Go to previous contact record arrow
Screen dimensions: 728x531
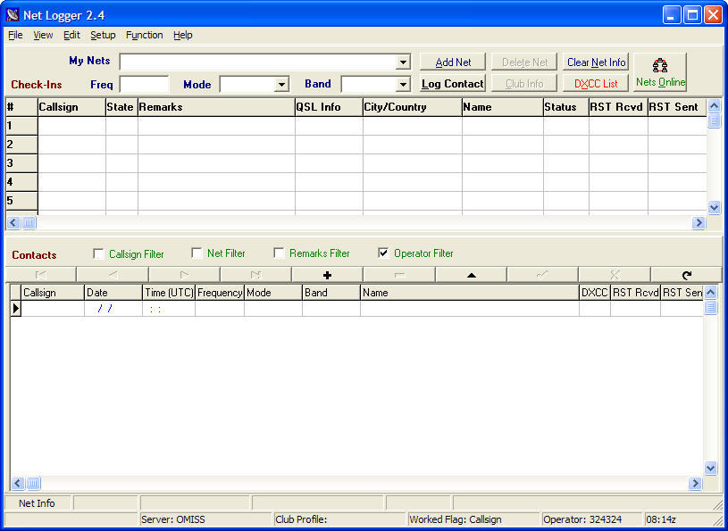[x=113, y=275]
